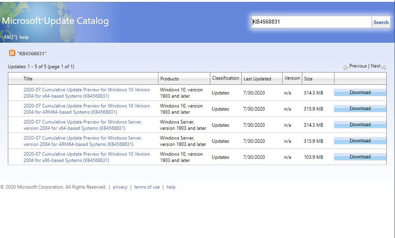Open the privacy link in footer
This screenshot has width=395, height=238.
[x=120, y=187]
